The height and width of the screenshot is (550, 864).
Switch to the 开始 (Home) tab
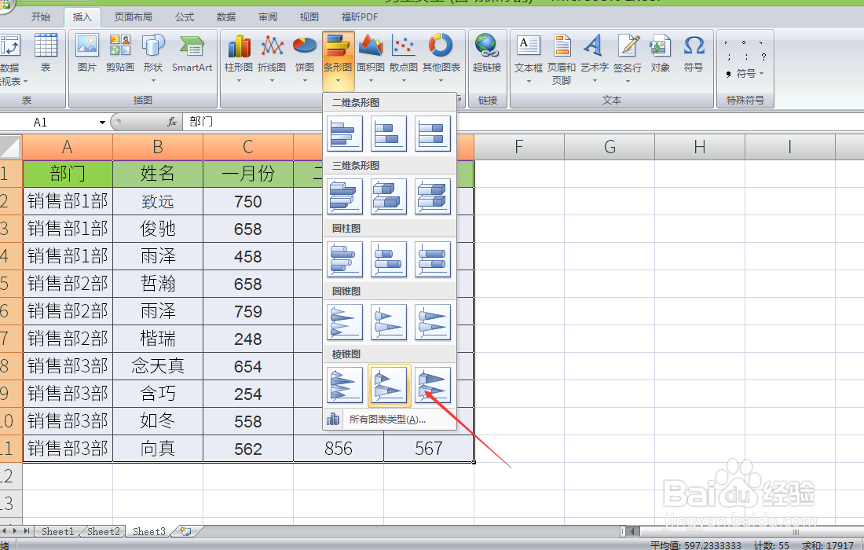(x=41, y=17)
